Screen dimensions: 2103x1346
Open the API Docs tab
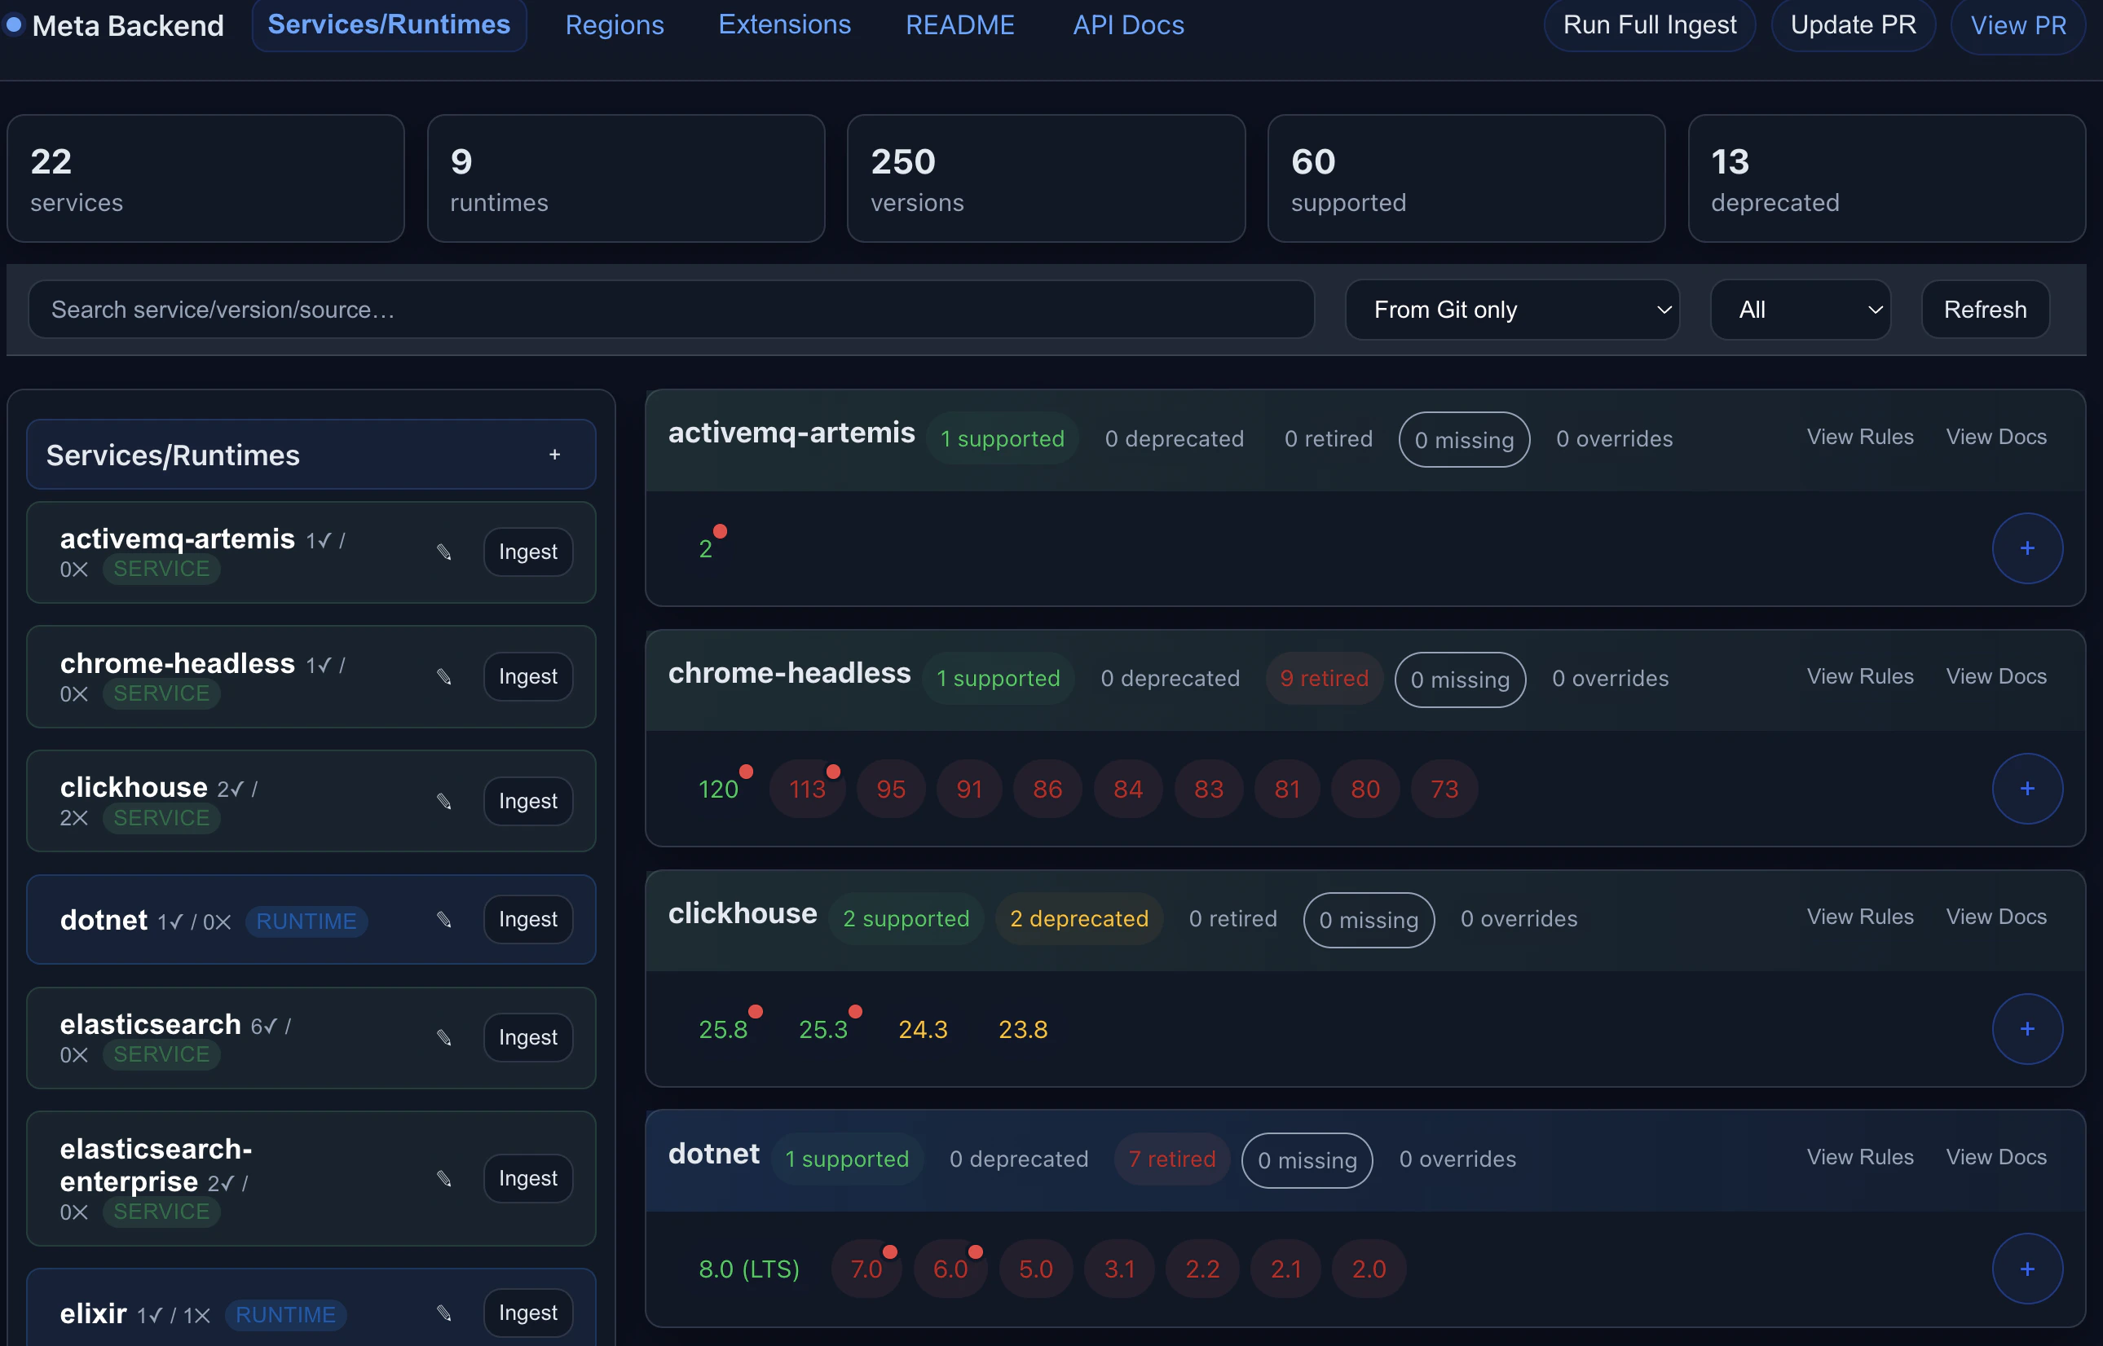(x=1128, y=25)
